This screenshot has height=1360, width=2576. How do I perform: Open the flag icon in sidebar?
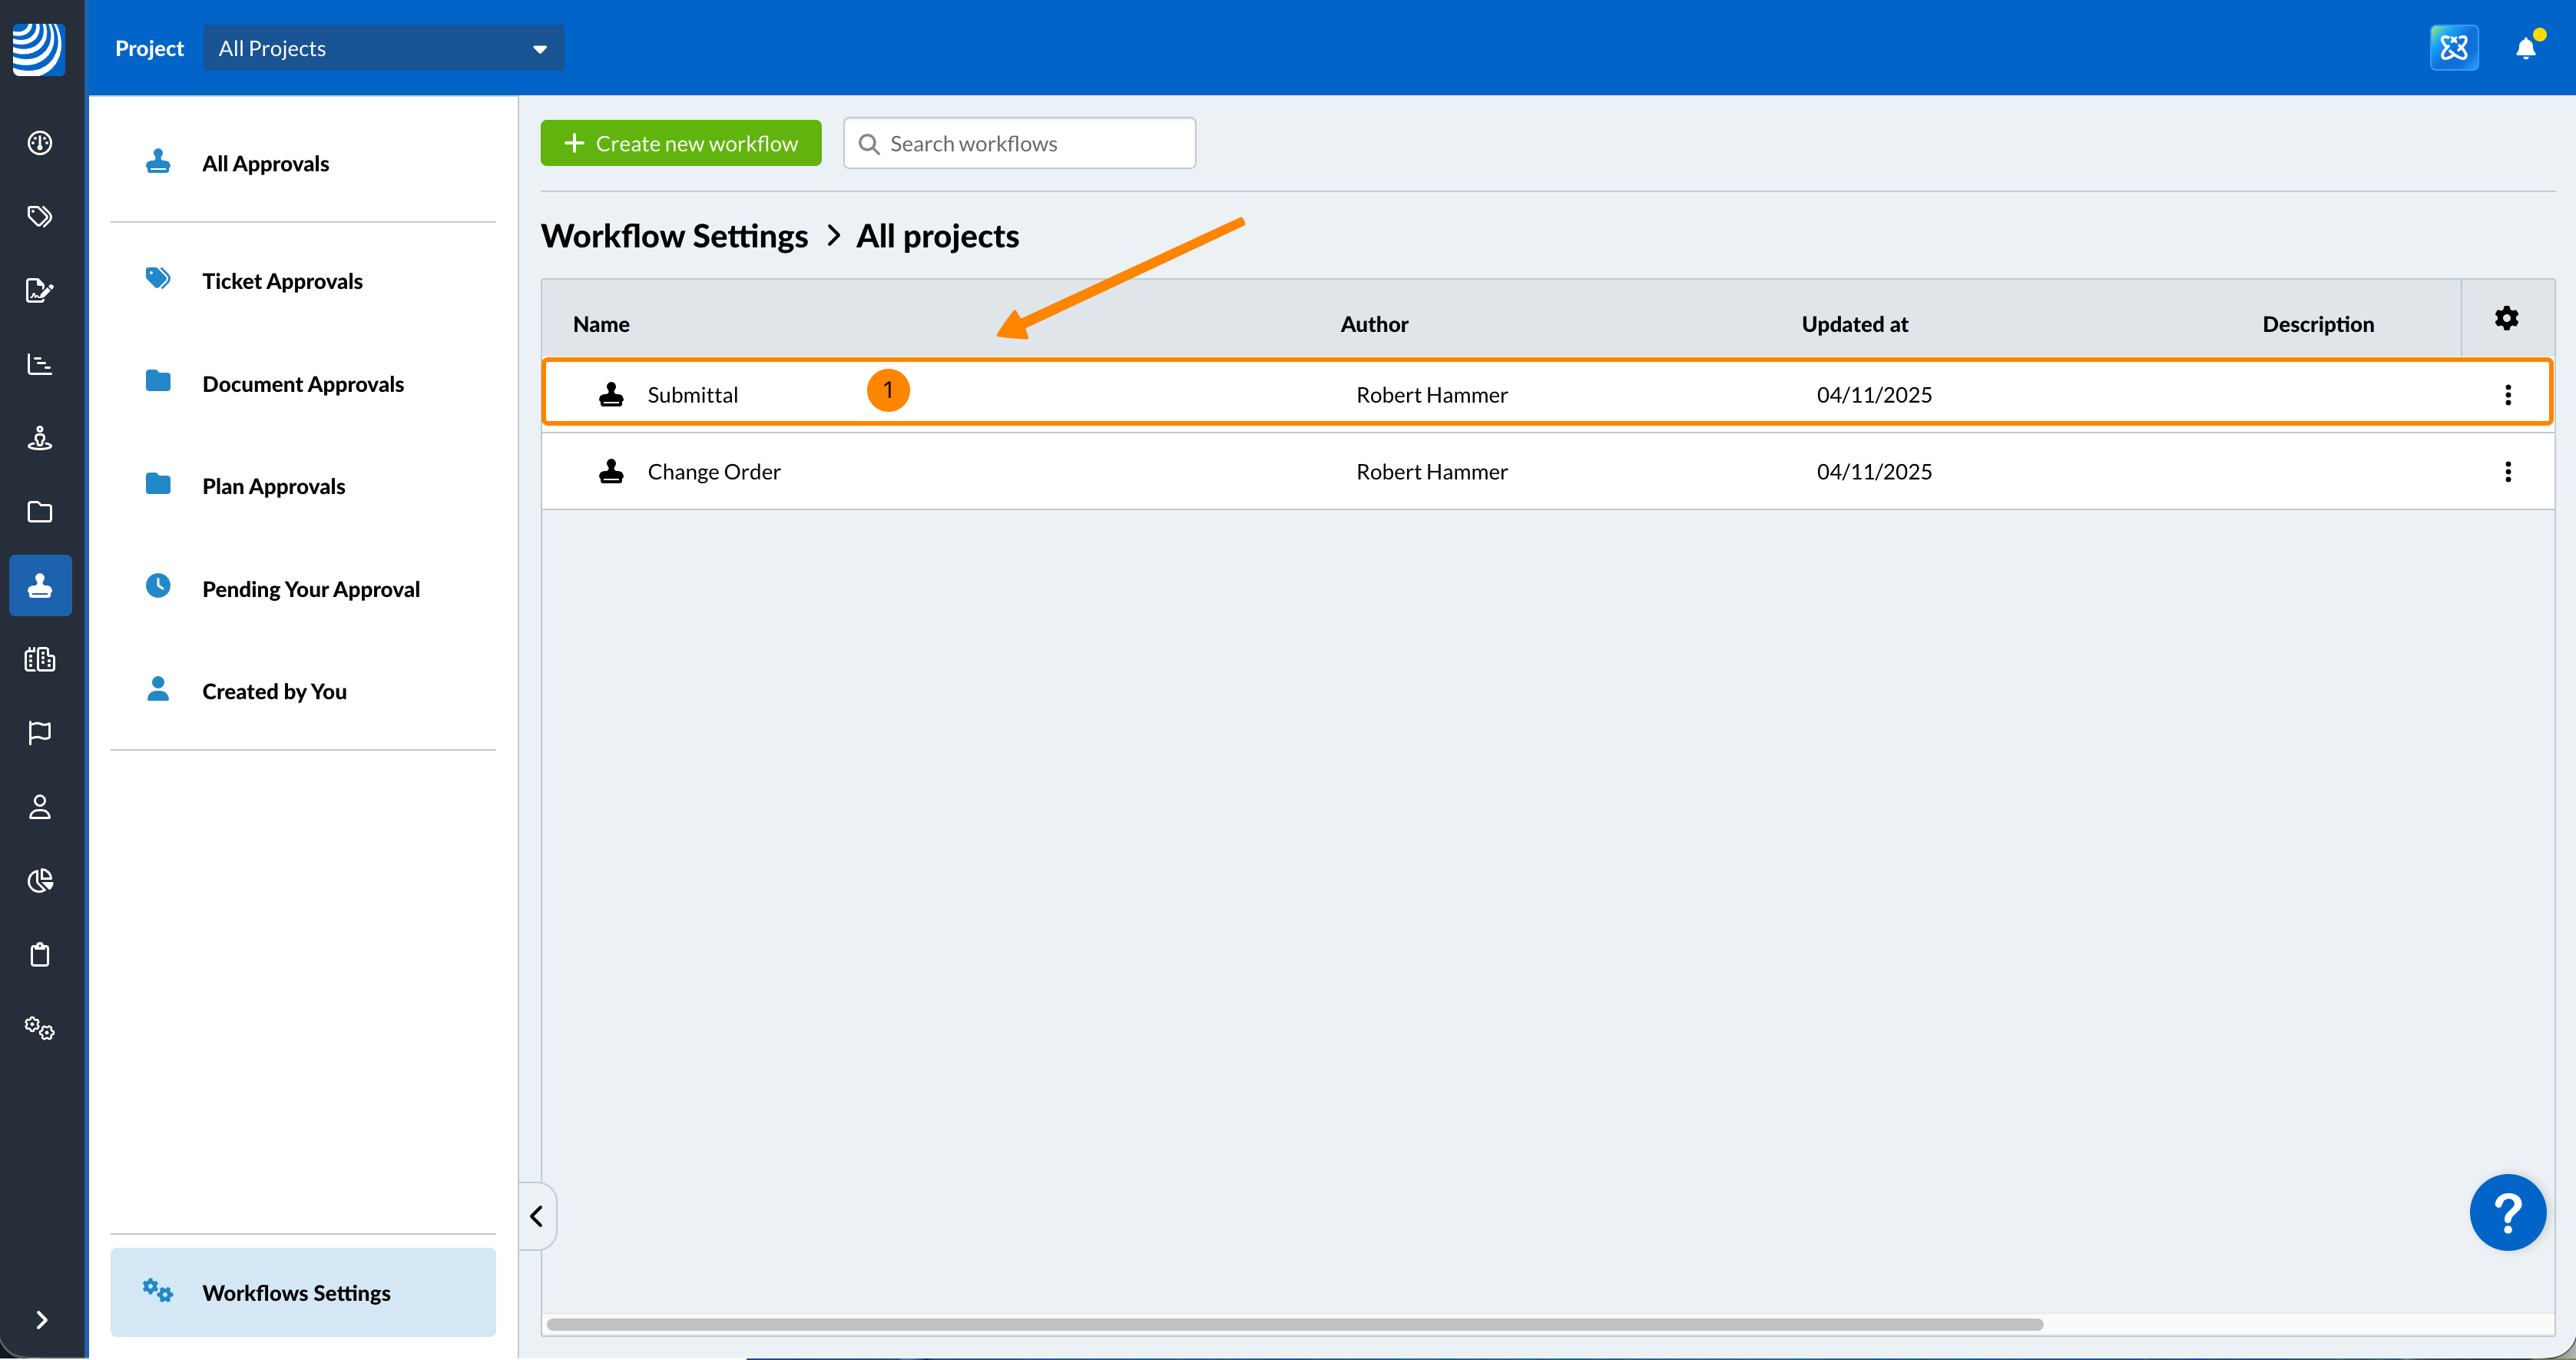(x=40, y=734)
